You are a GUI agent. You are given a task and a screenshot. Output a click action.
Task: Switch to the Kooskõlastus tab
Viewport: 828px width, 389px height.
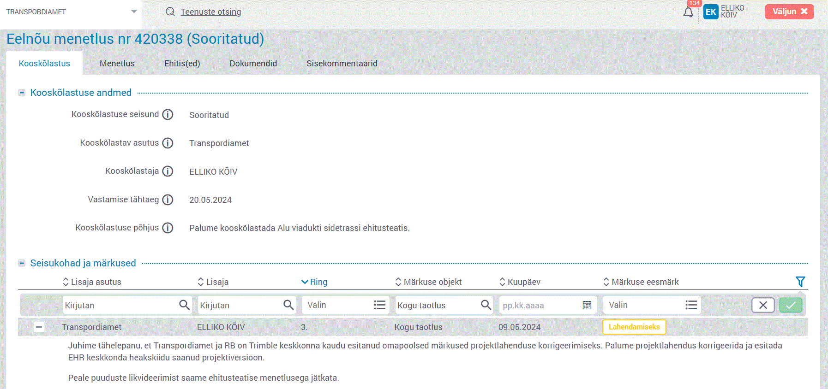(44, 64)
